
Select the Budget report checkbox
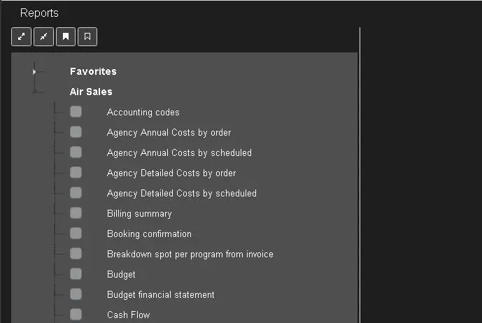76,274
